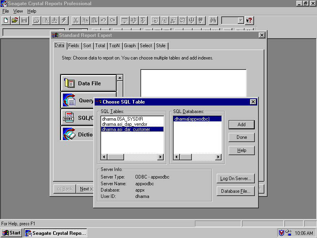317x238 pixels.
Task: Click the Copy toolbar icon
Action: tap(85, 21)
